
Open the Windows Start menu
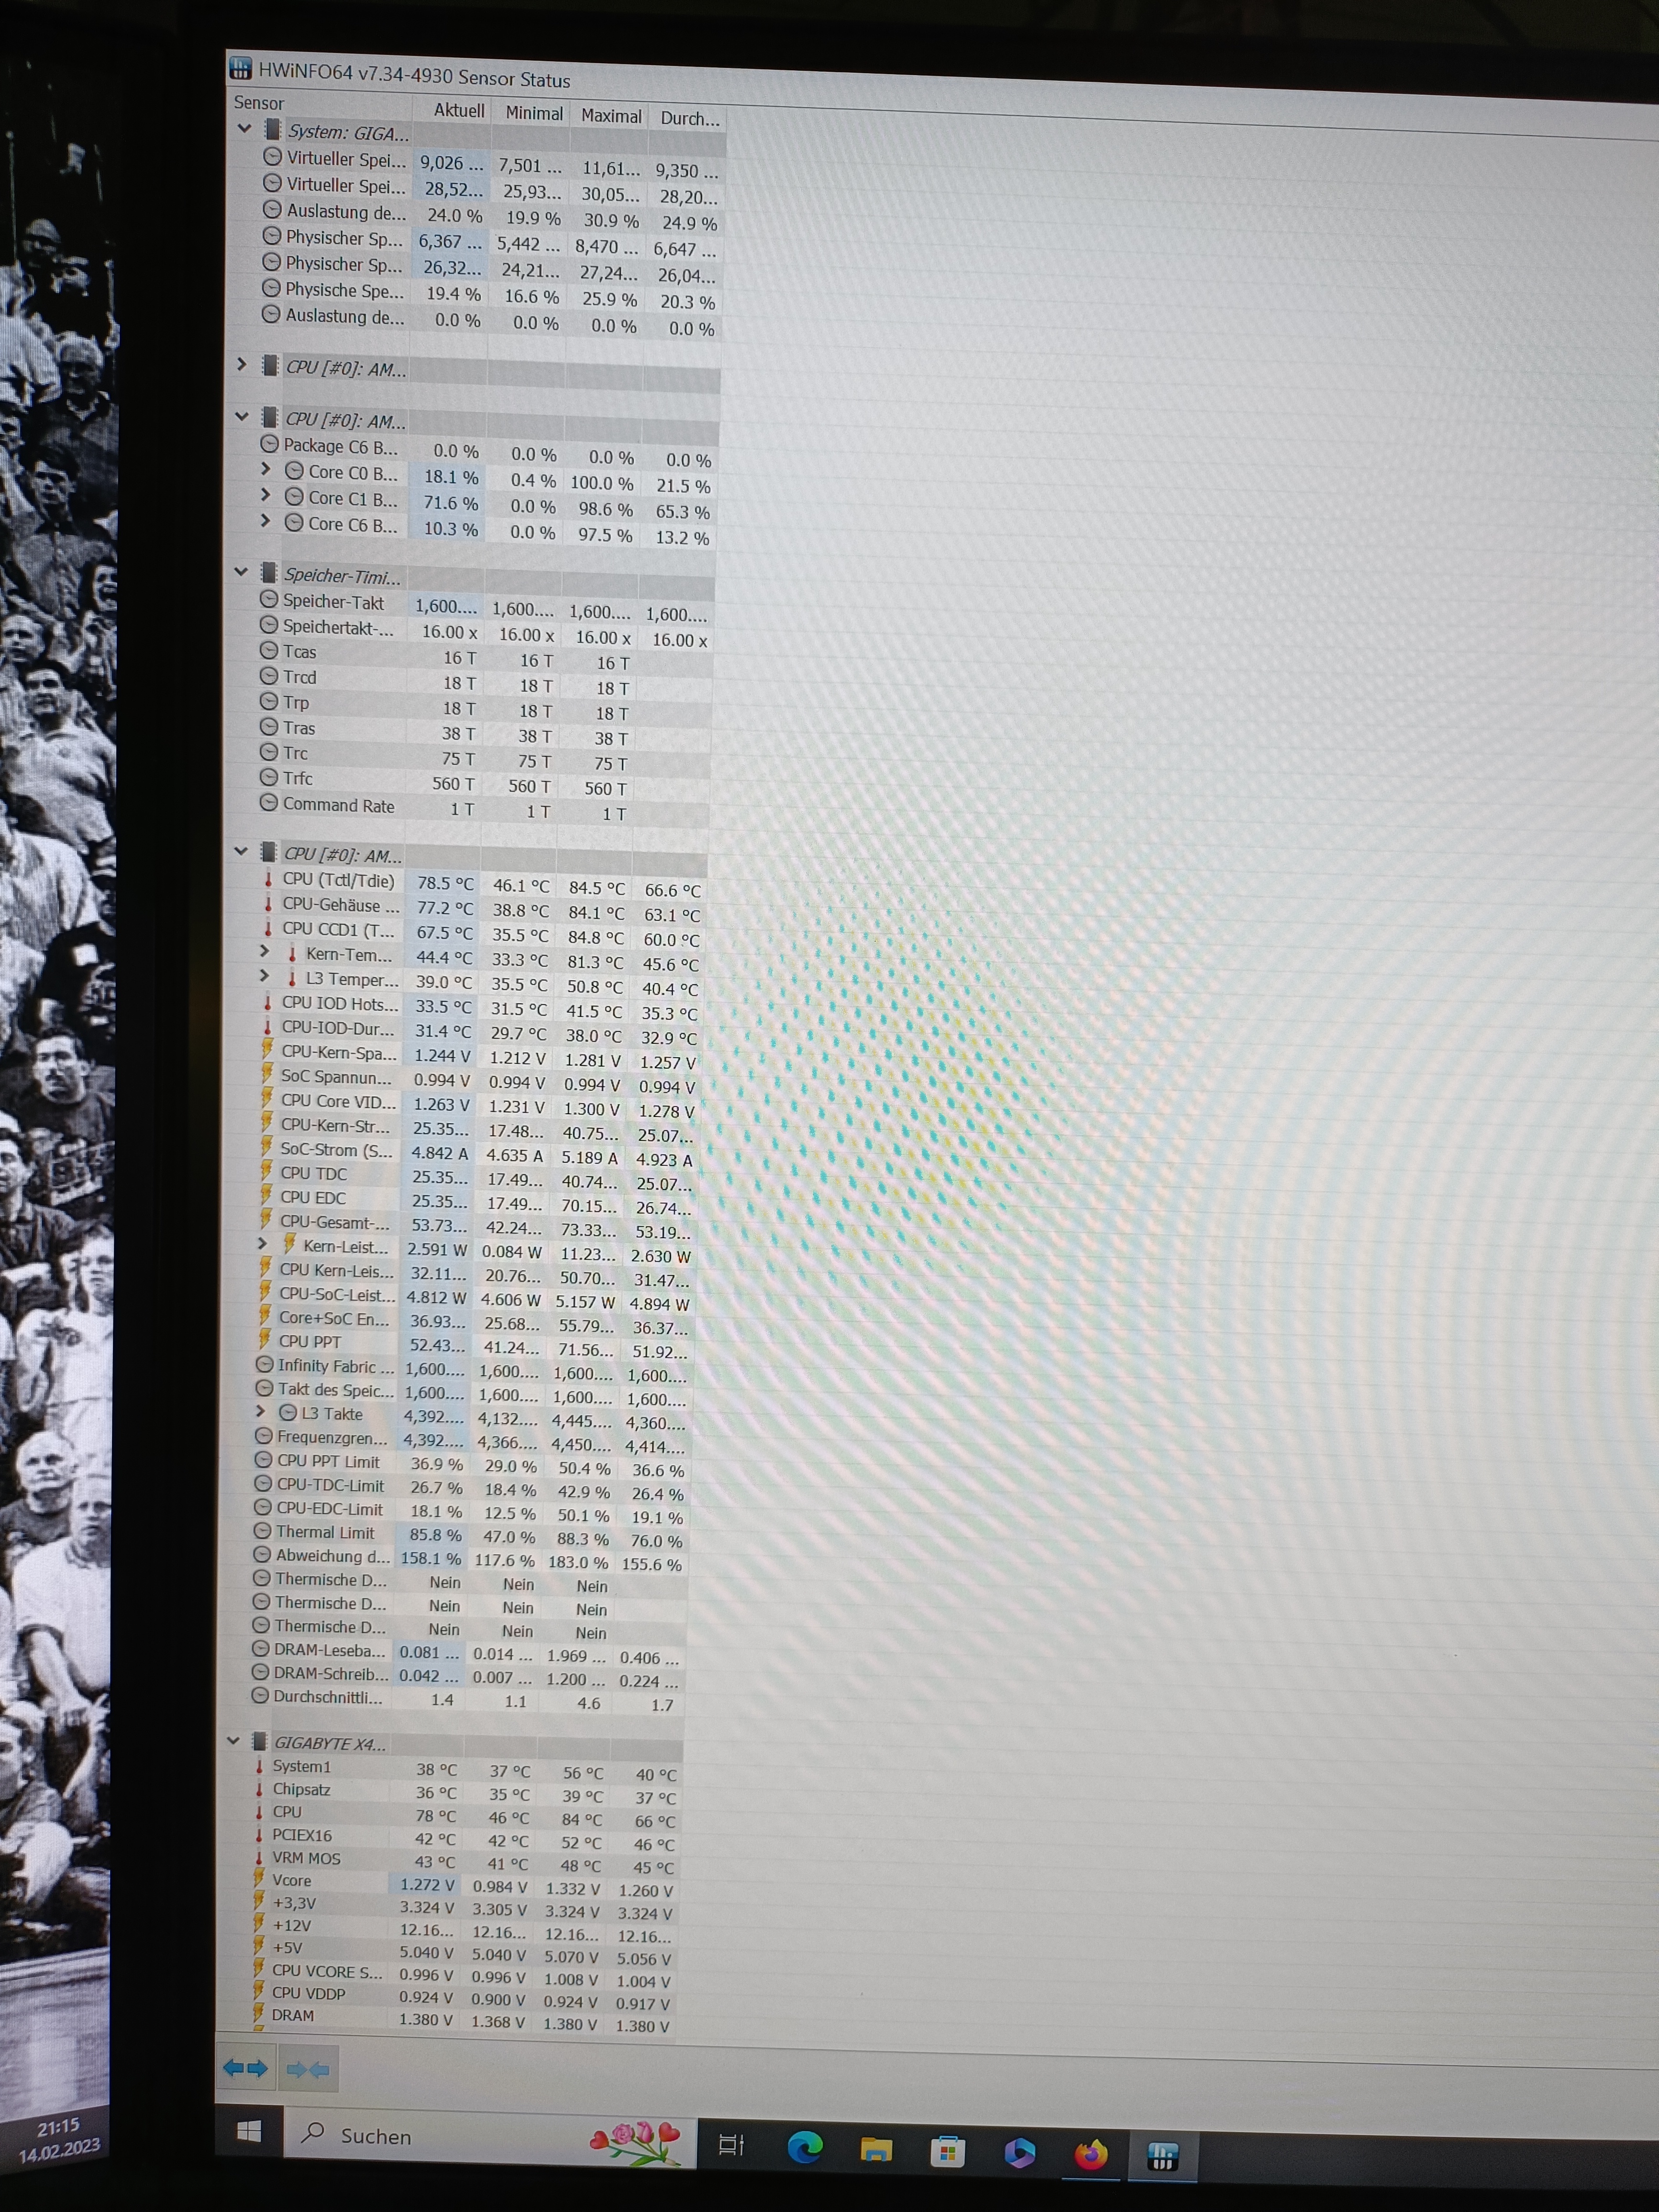click(x=249, y=2131)
